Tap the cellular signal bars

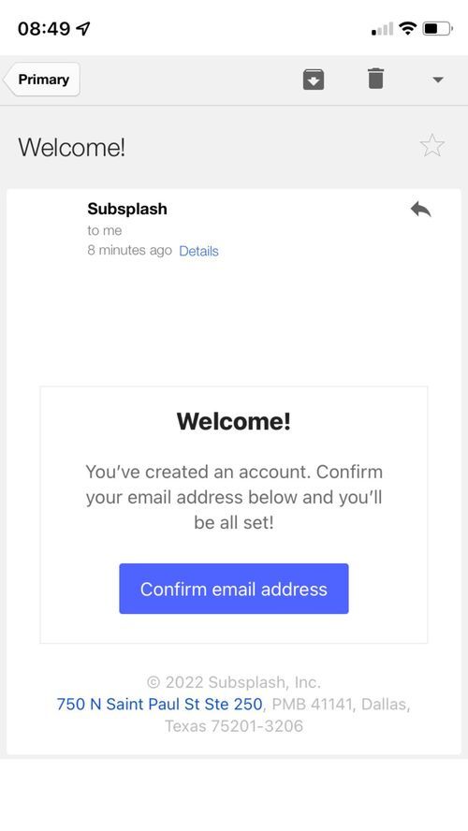(x=382, y=29)
